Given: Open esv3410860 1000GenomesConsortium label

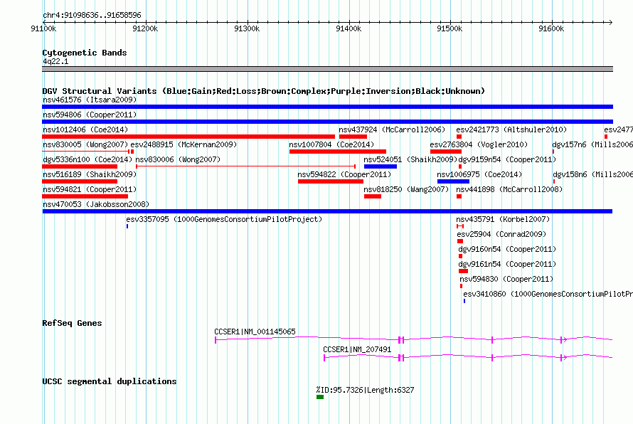Looking at the screenshot, I should (x=548, y=294).
